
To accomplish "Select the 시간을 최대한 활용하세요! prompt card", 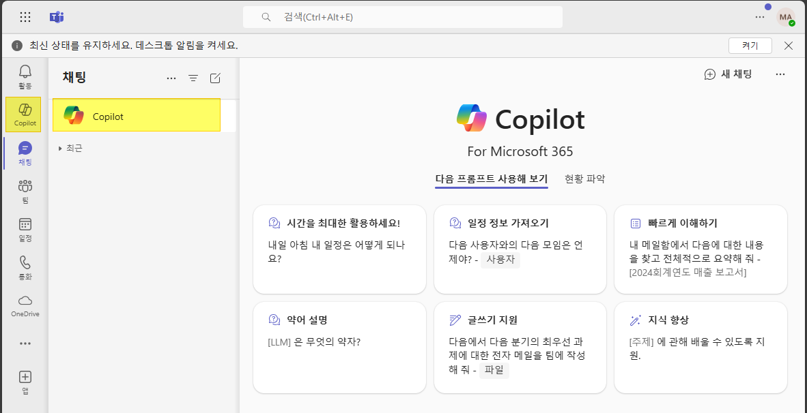I will tap(340, 249).
